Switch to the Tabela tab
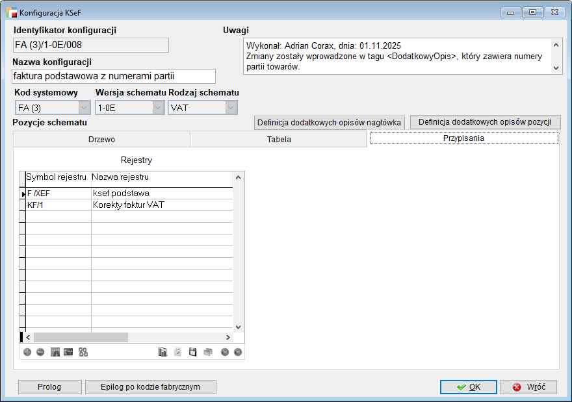 point(279,139)
